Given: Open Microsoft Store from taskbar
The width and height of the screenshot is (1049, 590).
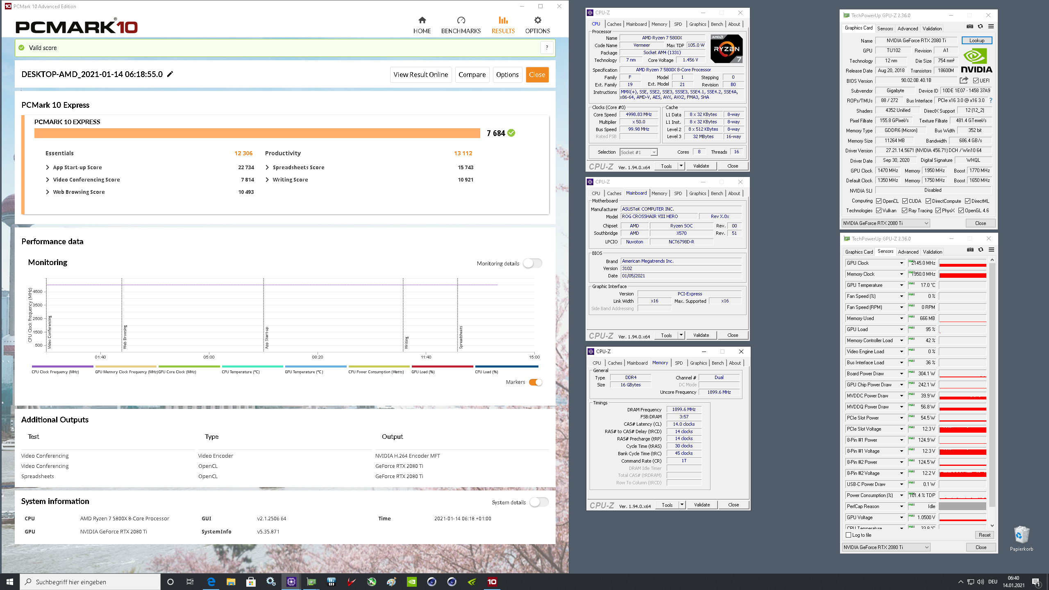Looking at the screenshot, I should coord(251,582).
